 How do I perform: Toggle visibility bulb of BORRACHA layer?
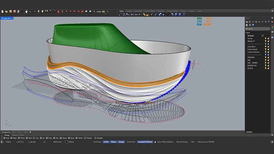[x=265, y=65]
